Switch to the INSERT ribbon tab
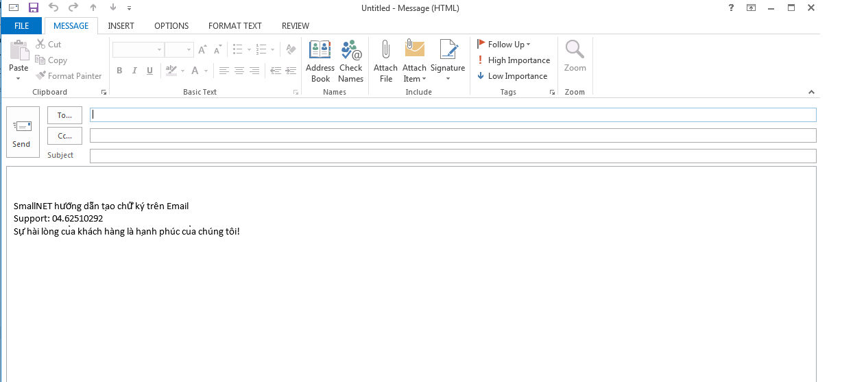This screenshot has width=853, height=382. point(121,26)
